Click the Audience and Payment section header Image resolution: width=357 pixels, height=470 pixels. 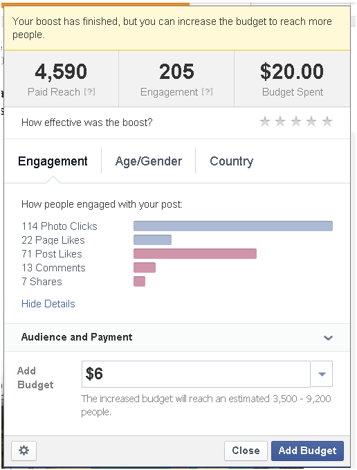pyautogui.click(x=177, y=337)
